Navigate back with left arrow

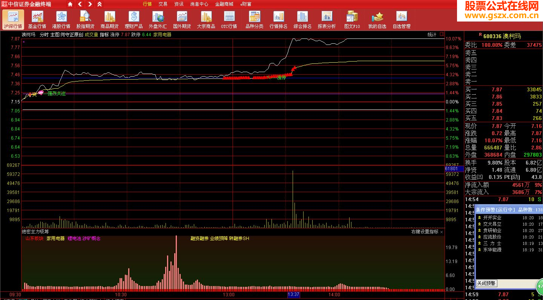pos(80,4)
